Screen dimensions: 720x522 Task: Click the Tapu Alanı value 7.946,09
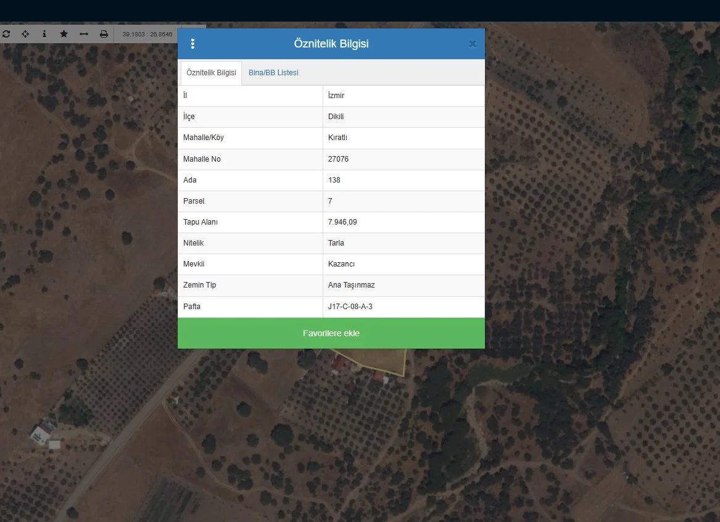(342, 222)
